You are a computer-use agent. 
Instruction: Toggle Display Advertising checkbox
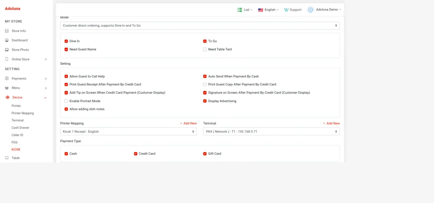coord(205,101)
